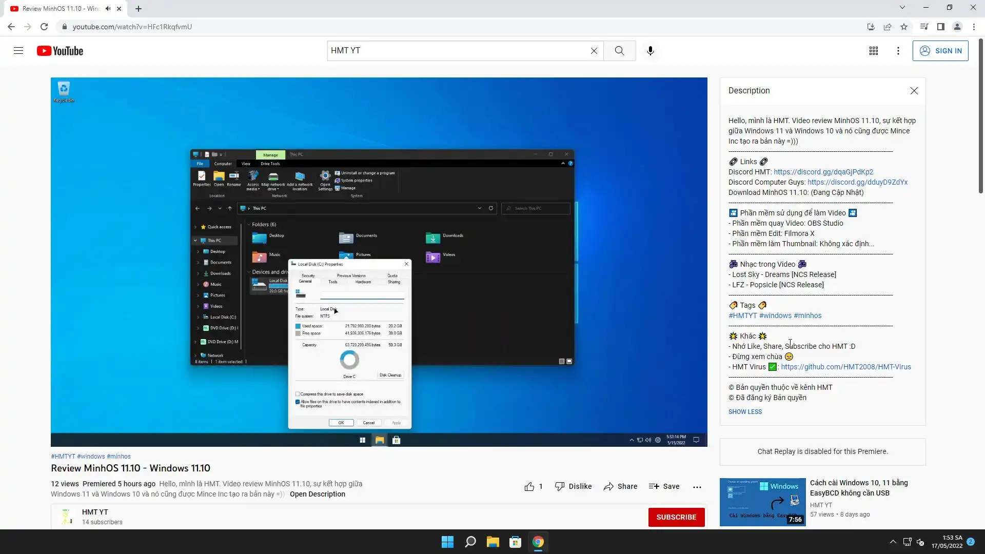
Task: Like the video with thumbs-up
Action: pos(529,487)
